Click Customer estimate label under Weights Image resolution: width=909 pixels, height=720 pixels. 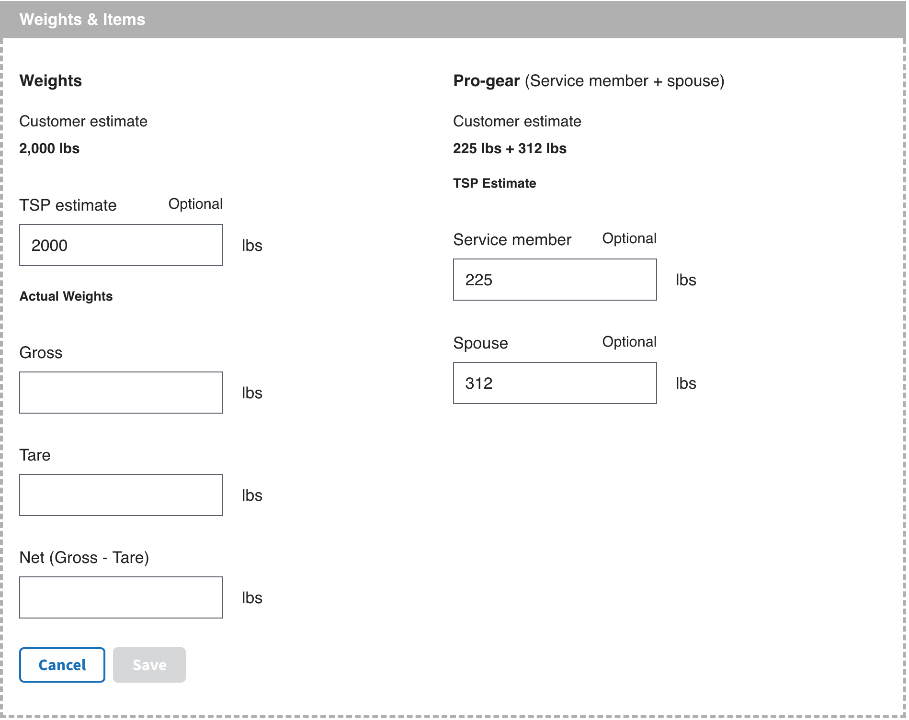pyautogui.click(x=83, y=122)
